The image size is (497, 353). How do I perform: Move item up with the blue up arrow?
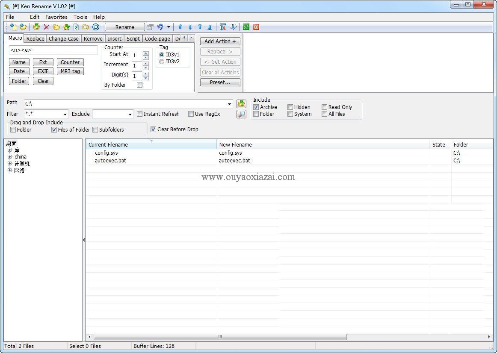(180, 27)
